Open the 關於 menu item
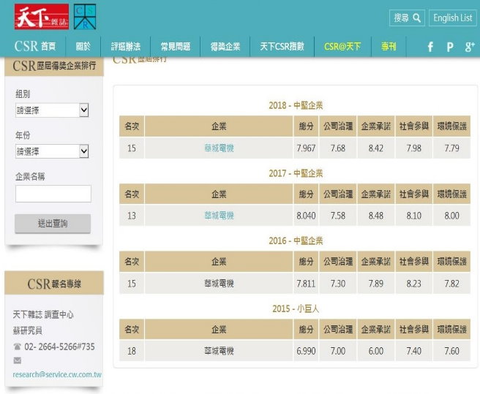Image resolution: width=480 pixels, height=394 pixels. click(x=83, y=47)
